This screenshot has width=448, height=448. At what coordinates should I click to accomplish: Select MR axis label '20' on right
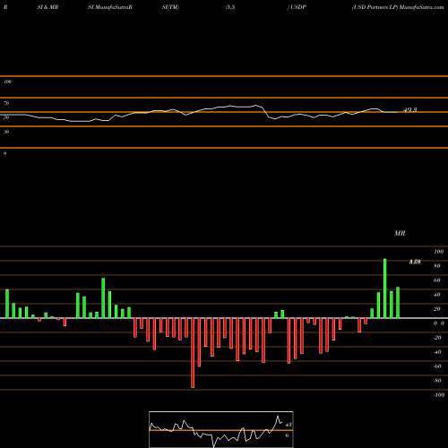click(x=437, y=309)
